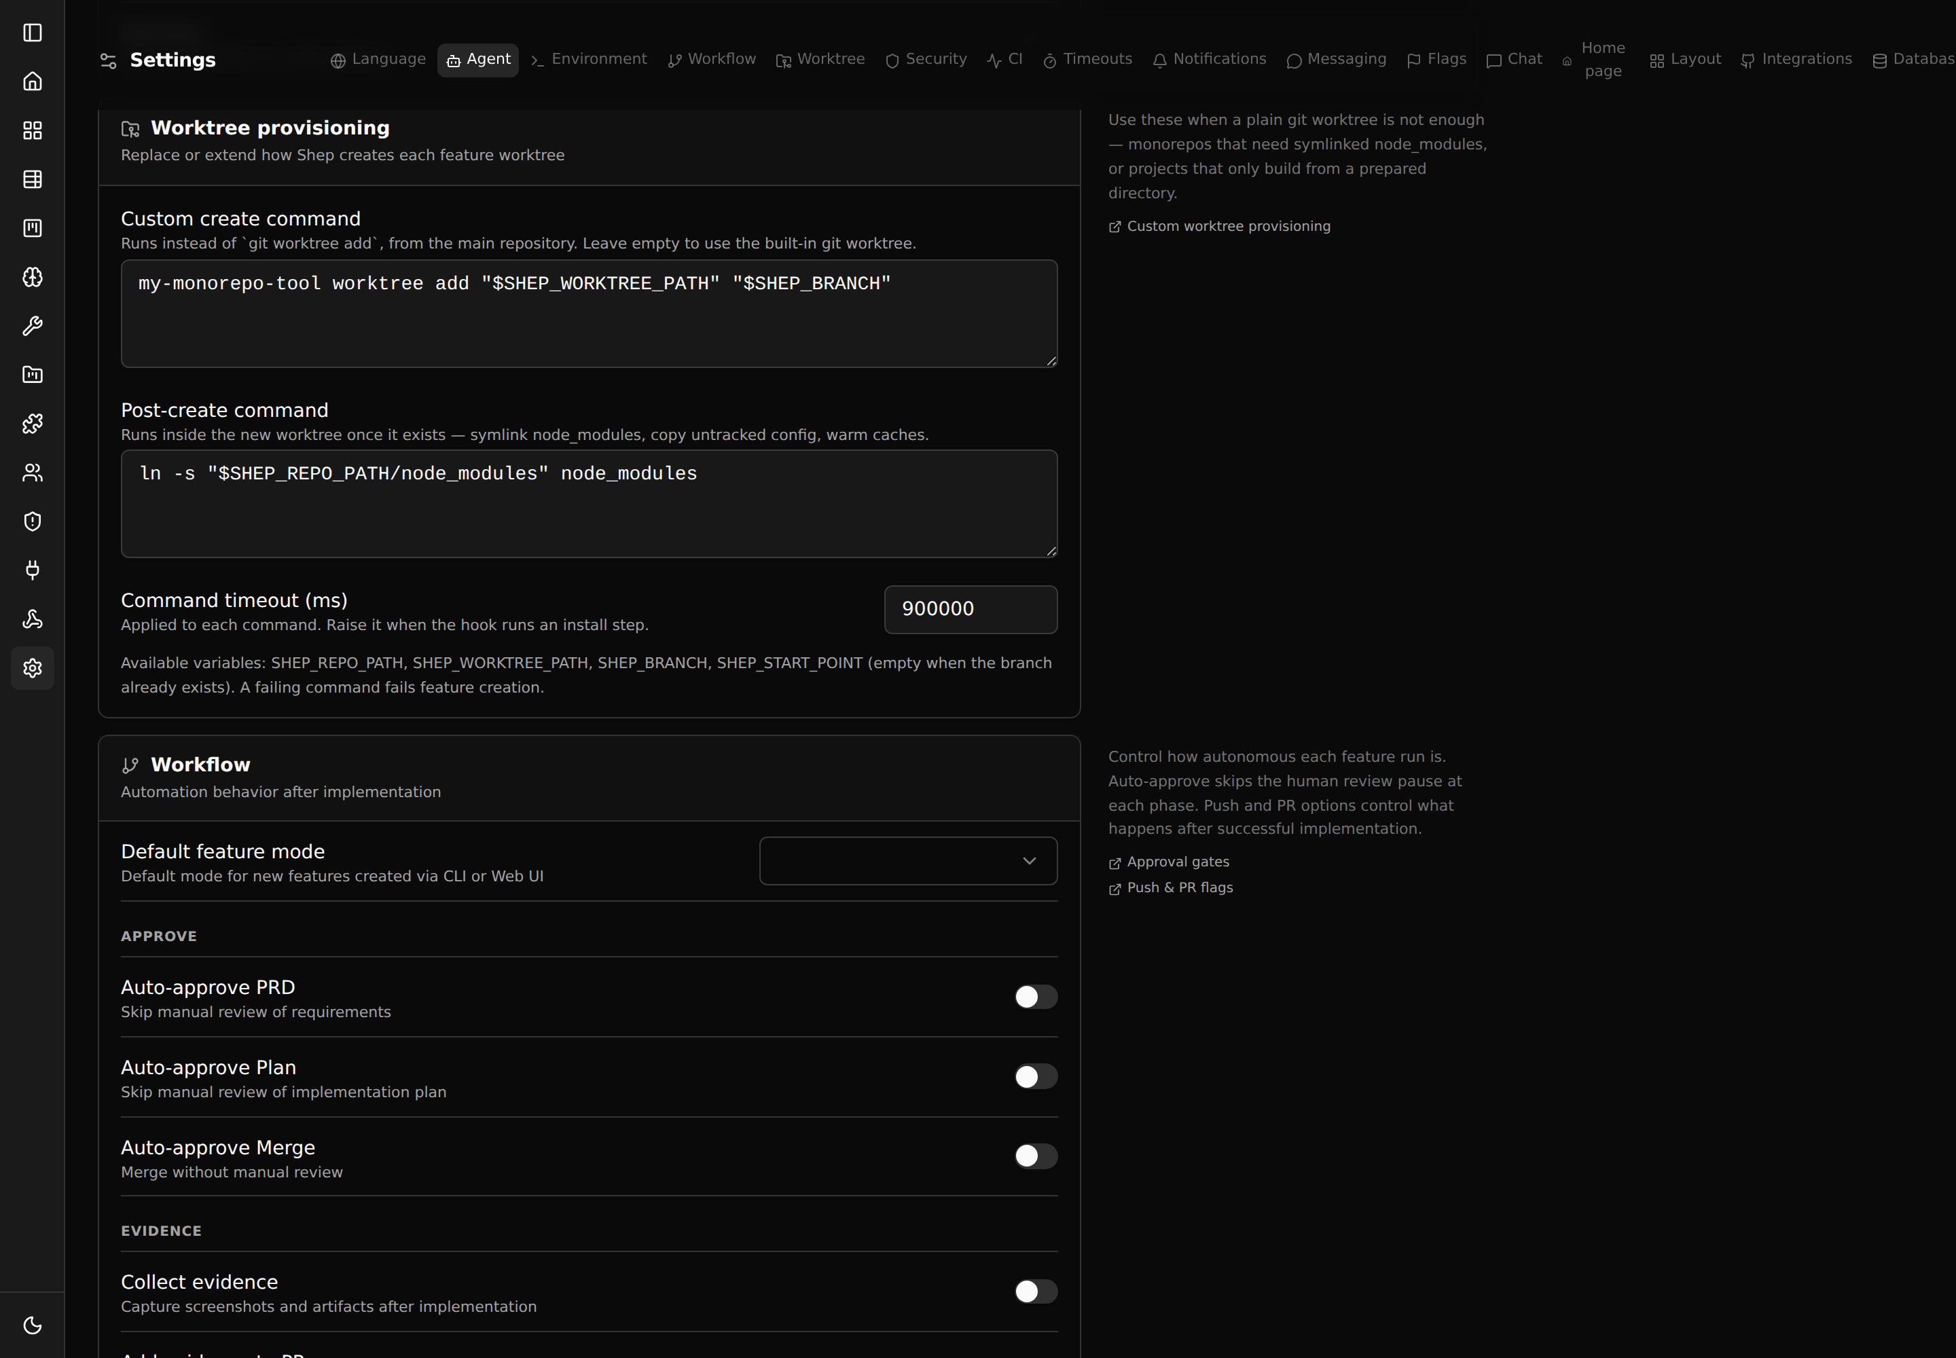Open the kanban board icon in sidebar
Screen dimensions: 1956x1358
(x=33, y=228)
